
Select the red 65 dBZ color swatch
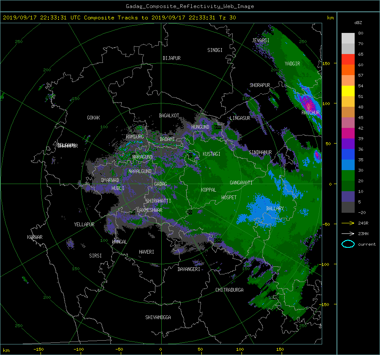tap(348, 59)
